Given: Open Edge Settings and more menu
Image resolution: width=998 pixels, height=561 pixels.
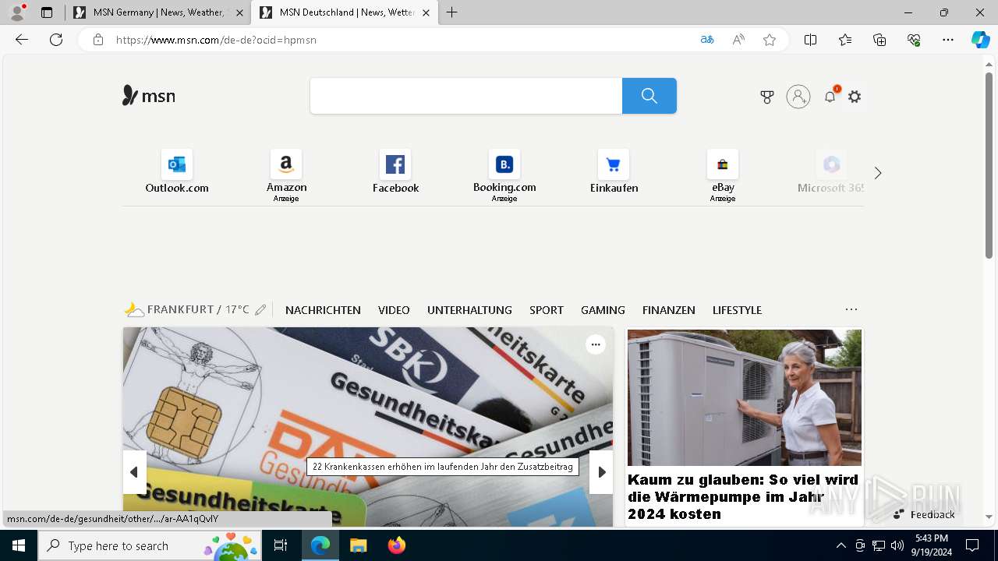Looking at the screenshot, I should pos(948,40).
